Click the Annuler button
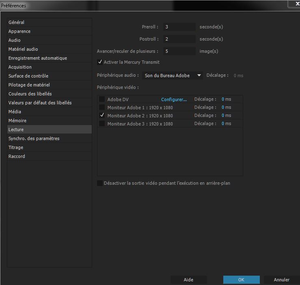 pyautogui.click(x=281, y=280)
